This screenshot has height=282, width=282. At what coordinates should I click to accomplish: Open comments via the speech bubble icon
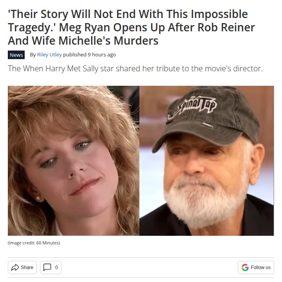pyautogui.click(x=47, y=268)
